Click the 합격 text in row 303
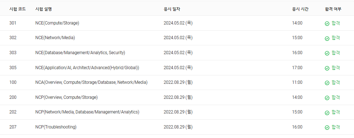The width and height of the screenshot is (354, 138). point(336,53)
